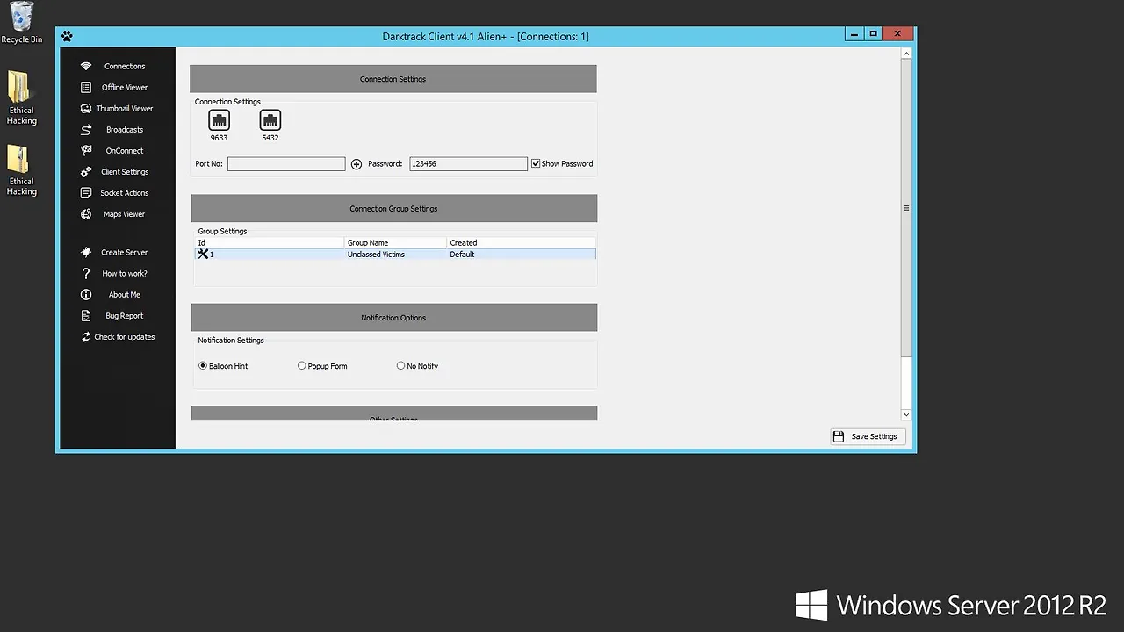Click the Group Name column header

tap(395, 242)
